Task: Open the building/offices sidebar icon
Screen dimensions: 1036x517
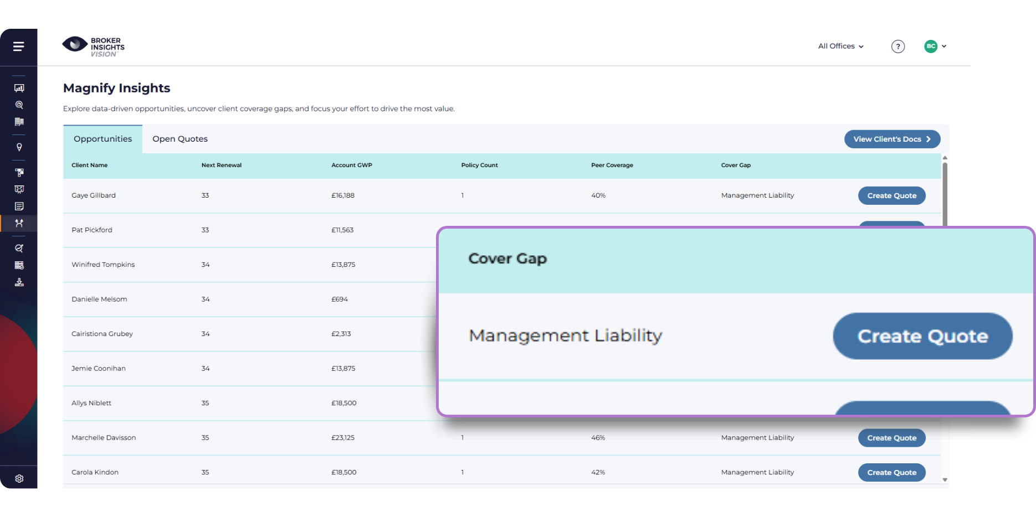Action: tap(19, 122)
